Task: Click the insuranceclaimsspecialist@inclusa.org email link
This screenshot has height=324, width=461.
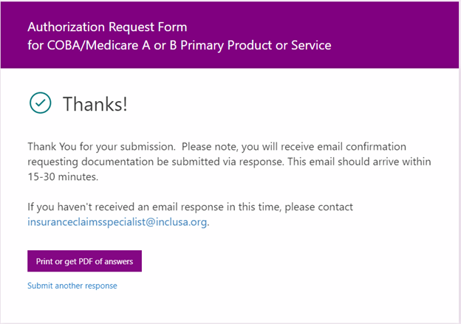Action: (x=117, y=221)
